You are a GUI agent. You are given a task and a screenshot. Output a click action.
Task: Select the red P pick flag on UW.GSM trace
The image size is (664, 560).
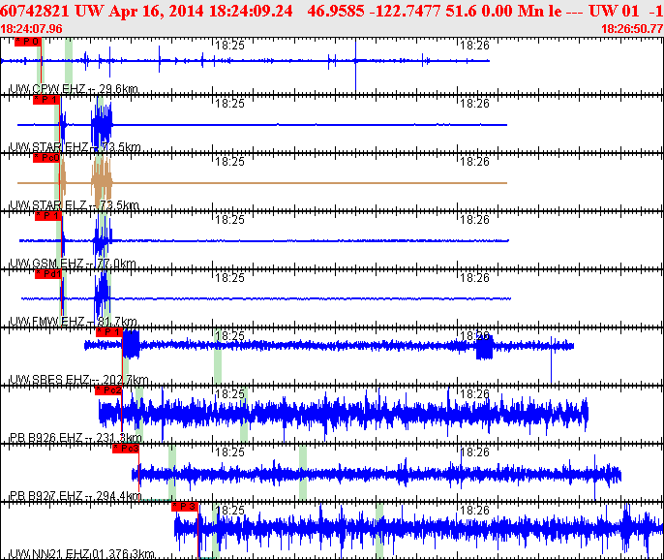(x=47, y=216)
